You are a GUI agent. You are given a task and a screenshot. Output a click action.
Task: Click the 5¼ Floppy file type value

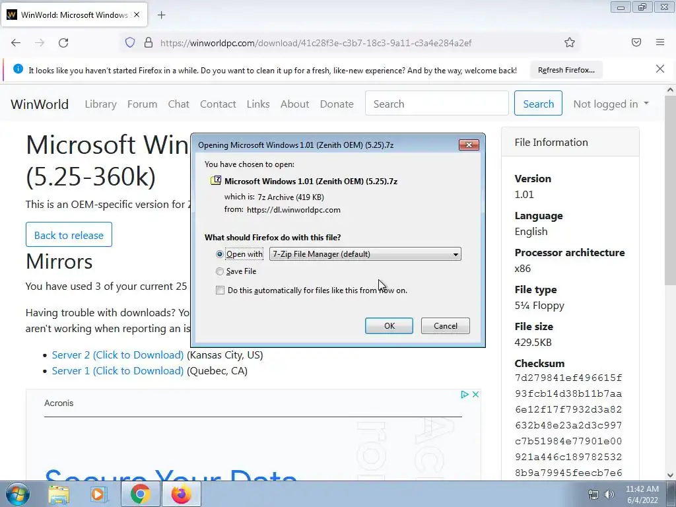click(x=539, y=305)
